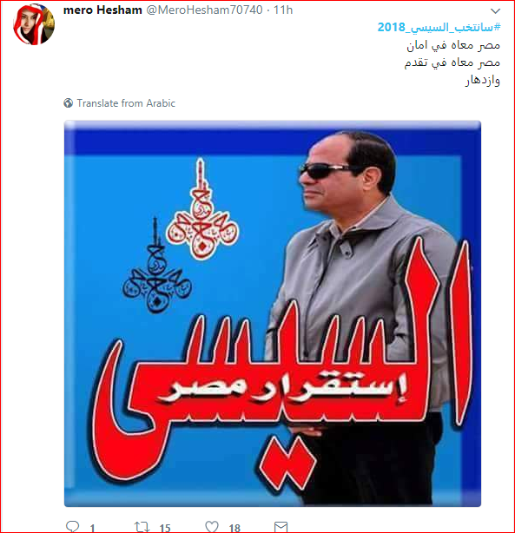
Task: Open the display name mero Hesham
Action: [x=102, y=10]
